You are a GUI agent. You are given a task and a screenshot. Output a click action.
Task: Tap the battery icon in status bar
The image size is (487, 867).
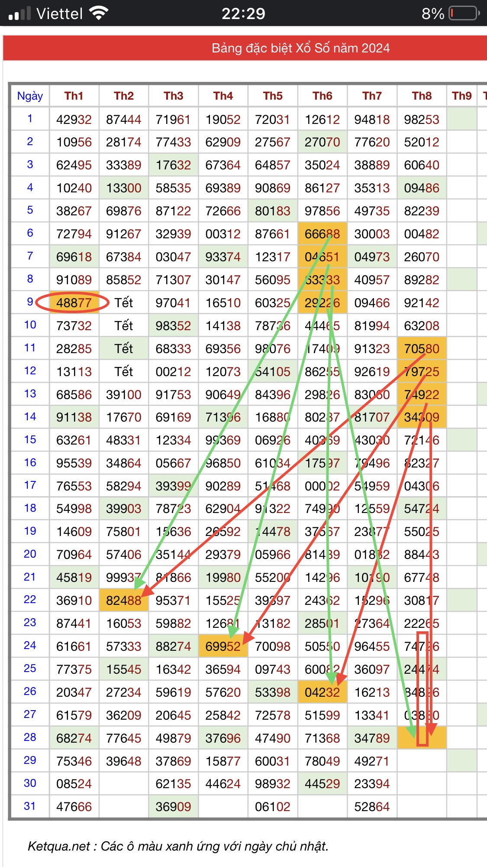pos(464,13)
